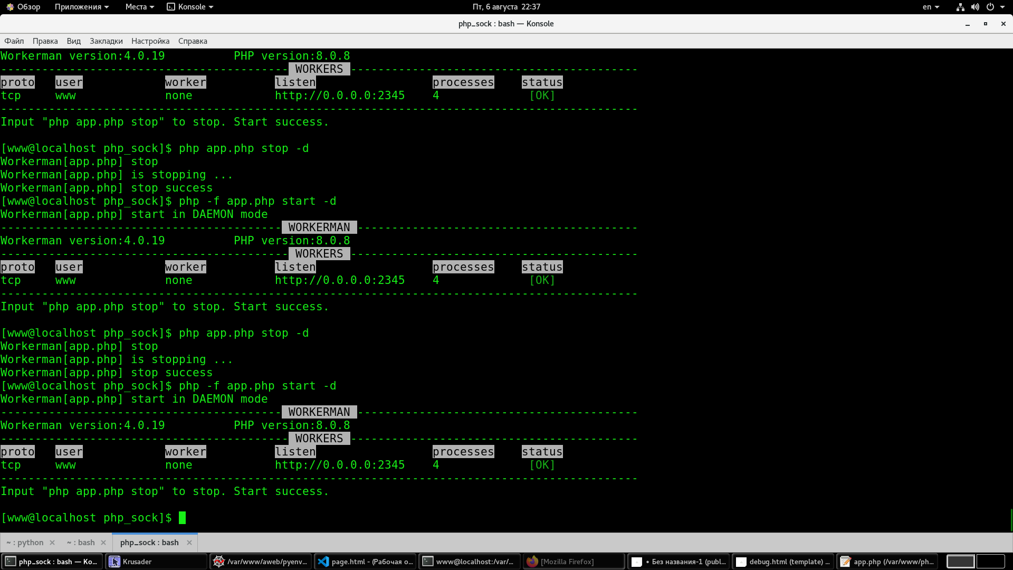
Task: Open Krusader from the taskbar
Action: coord(156,562)
